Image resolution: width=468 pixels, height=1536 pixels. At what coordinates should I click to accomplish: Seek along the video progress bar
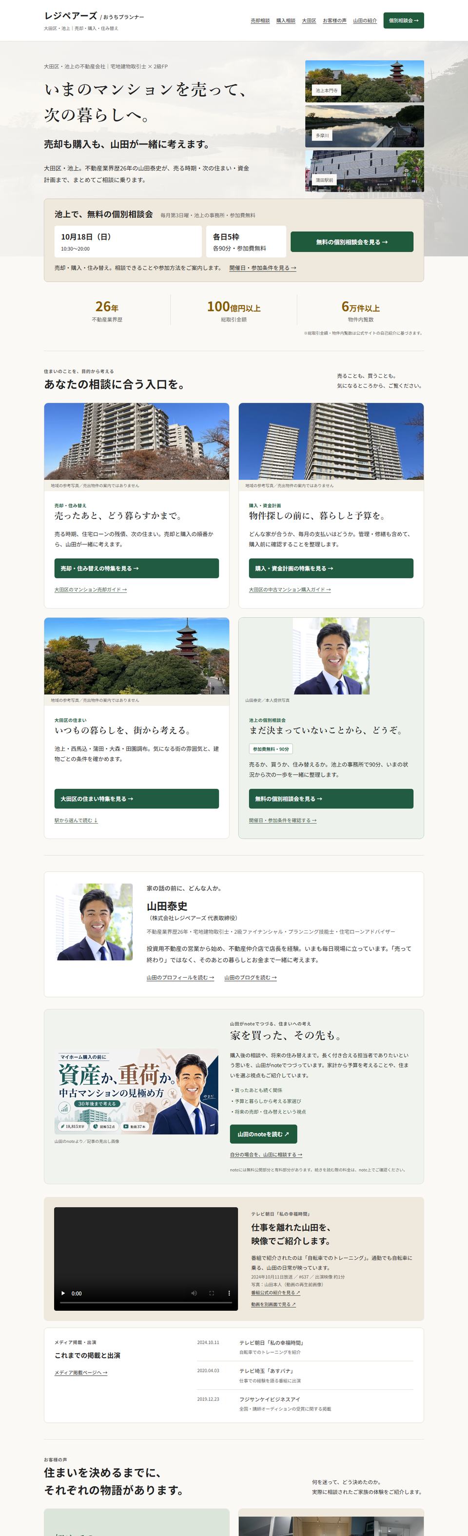146,1303
